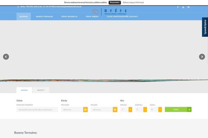Screen dimensions: 208x138
Task: Click the Medea logo
Action: [x=110, y=12]
